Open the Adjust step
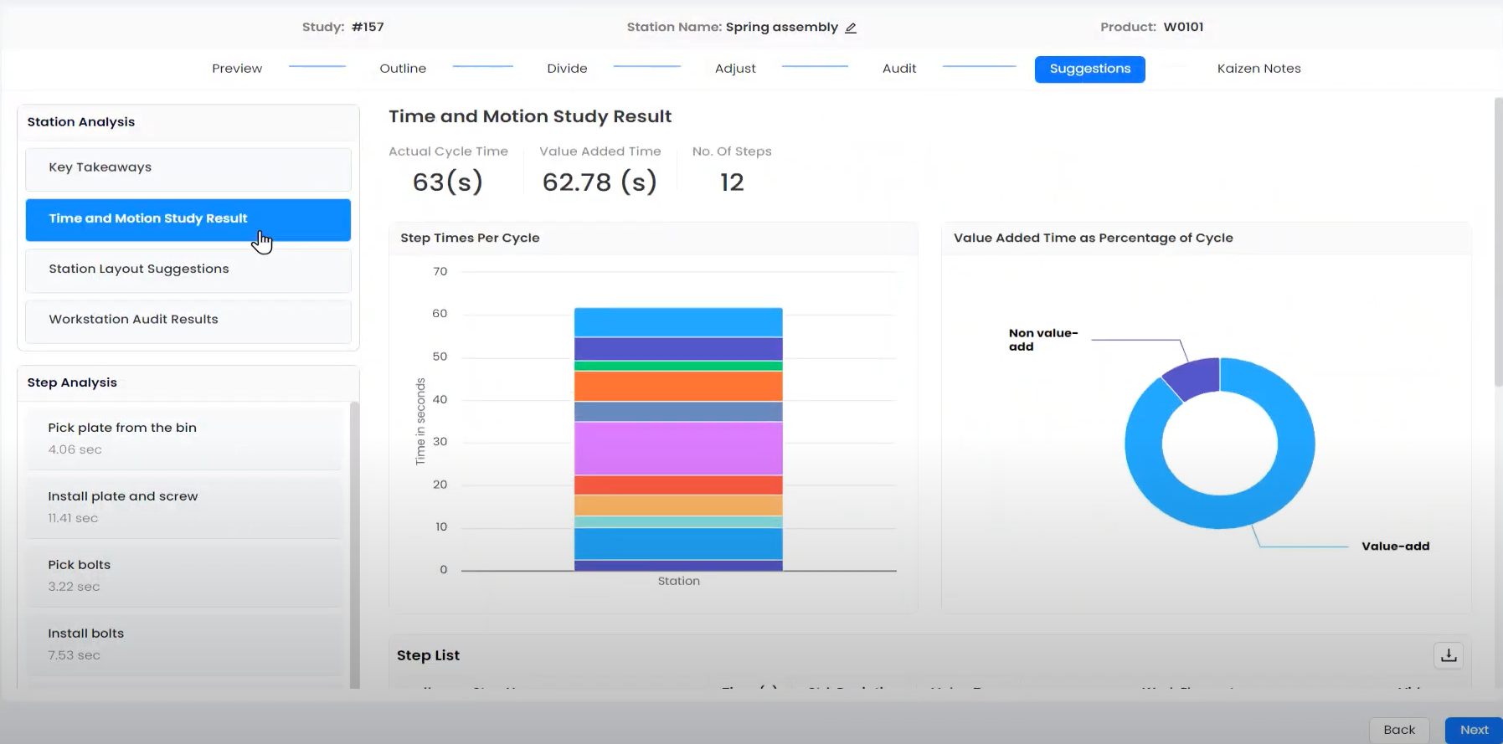 (735, 69)
